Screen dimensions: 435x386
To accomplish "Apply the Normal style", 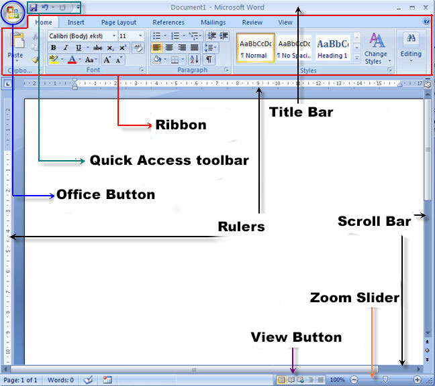I will (256, 48).
